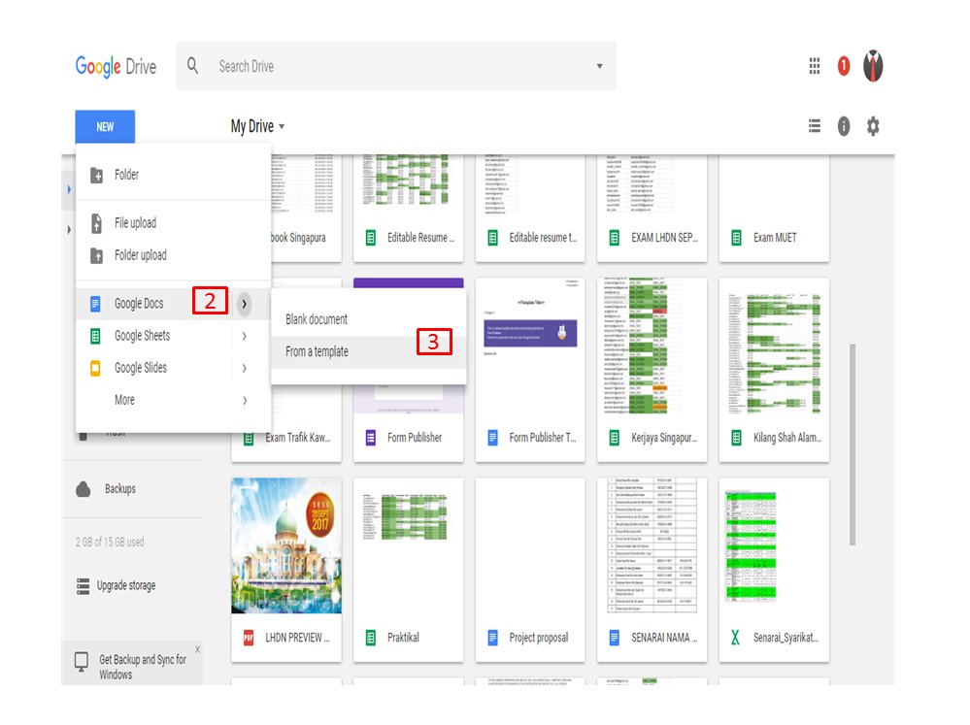Open the red notifications badge
Screen dimensions: 970x725
pos(843,66)
